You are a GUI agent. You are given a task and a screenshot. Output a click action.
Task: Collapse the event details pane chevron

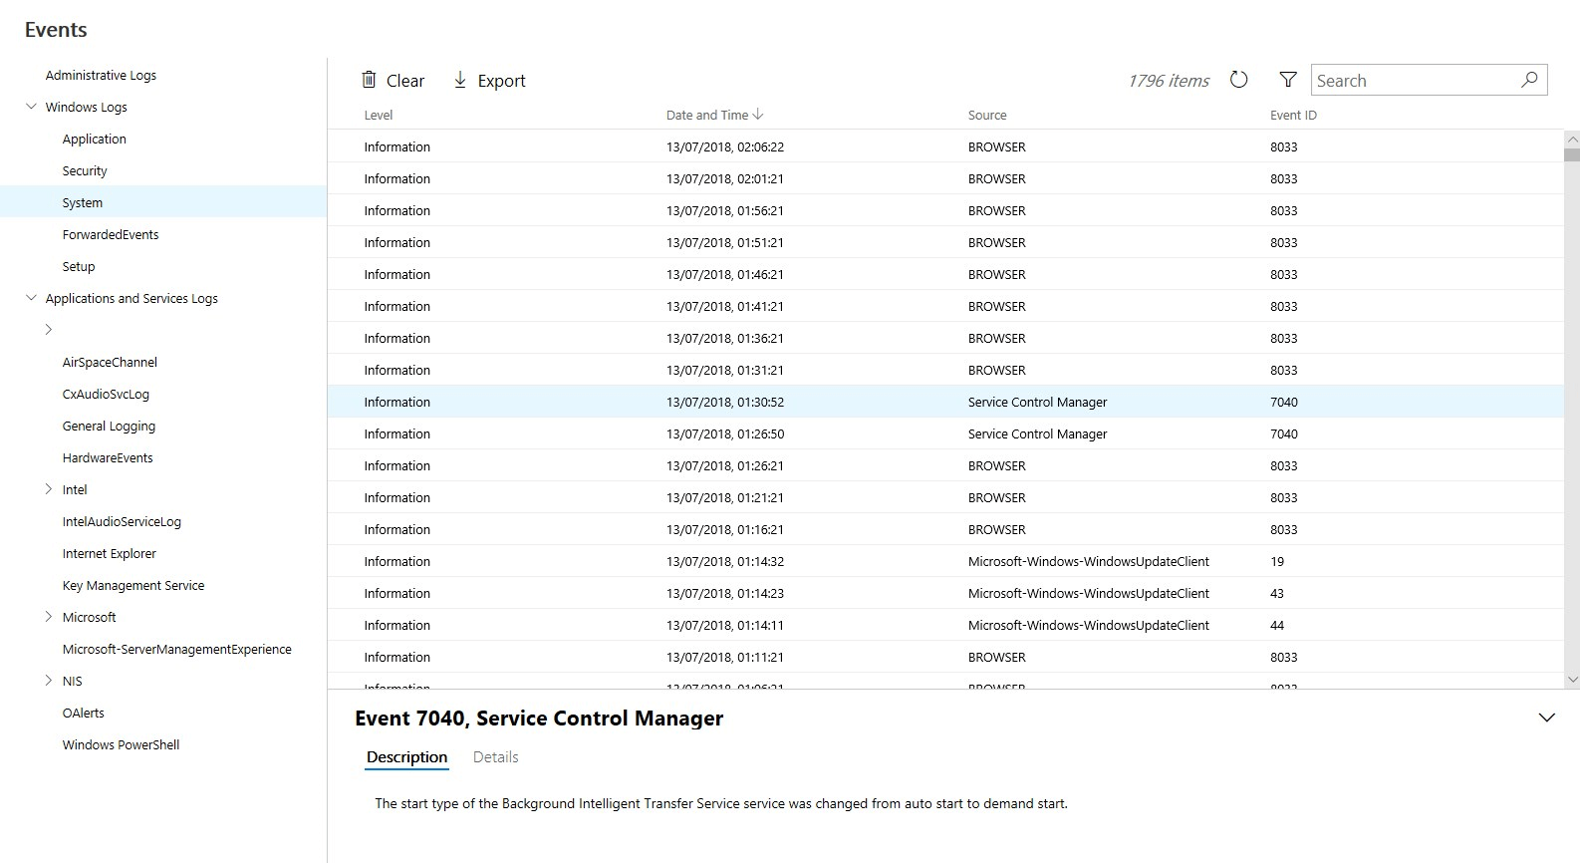click(x=1546, y=718)
